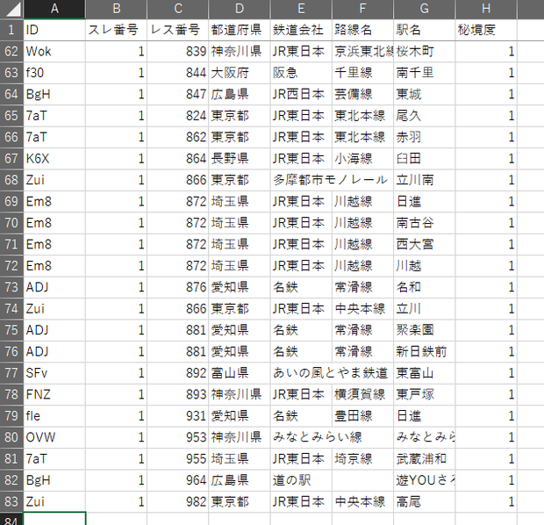Select the 川越 station cell in row 72
Screen dimensions: 544x525
click(x=425, y=266)
